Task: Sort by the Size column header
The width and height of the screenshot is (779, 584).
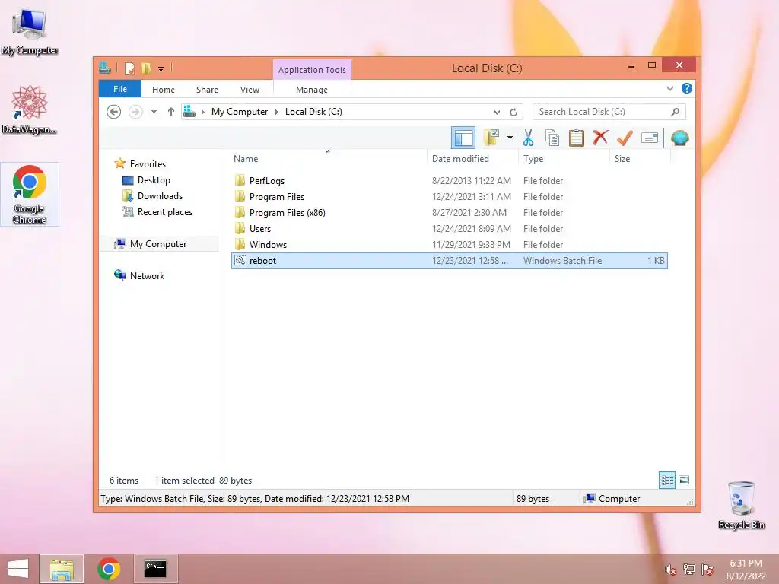Action: (x=640, y=158)
